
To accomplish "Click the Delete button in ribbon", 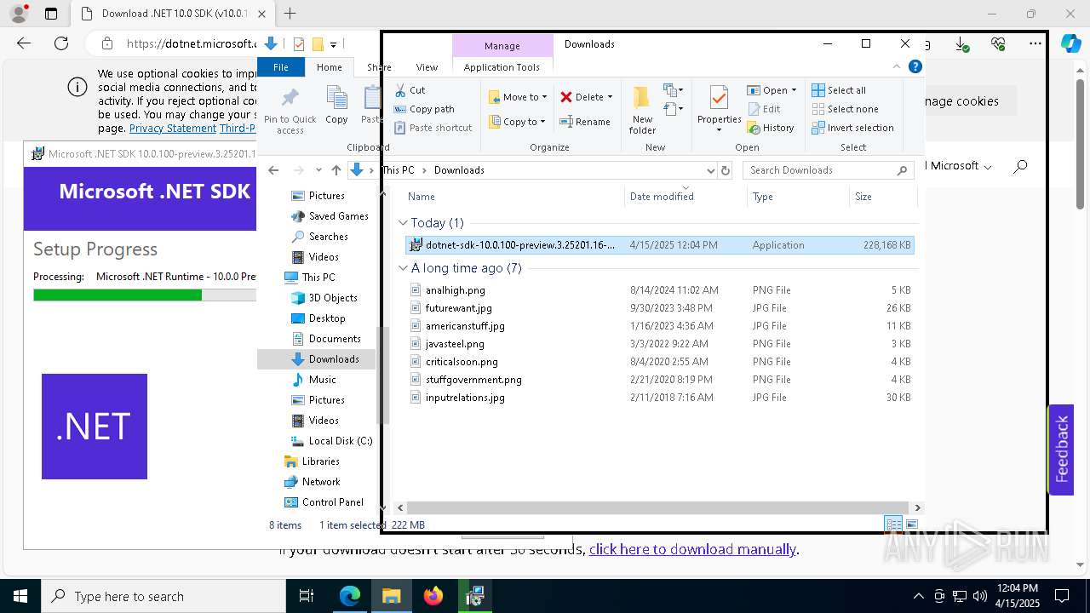I will point(582,97).
